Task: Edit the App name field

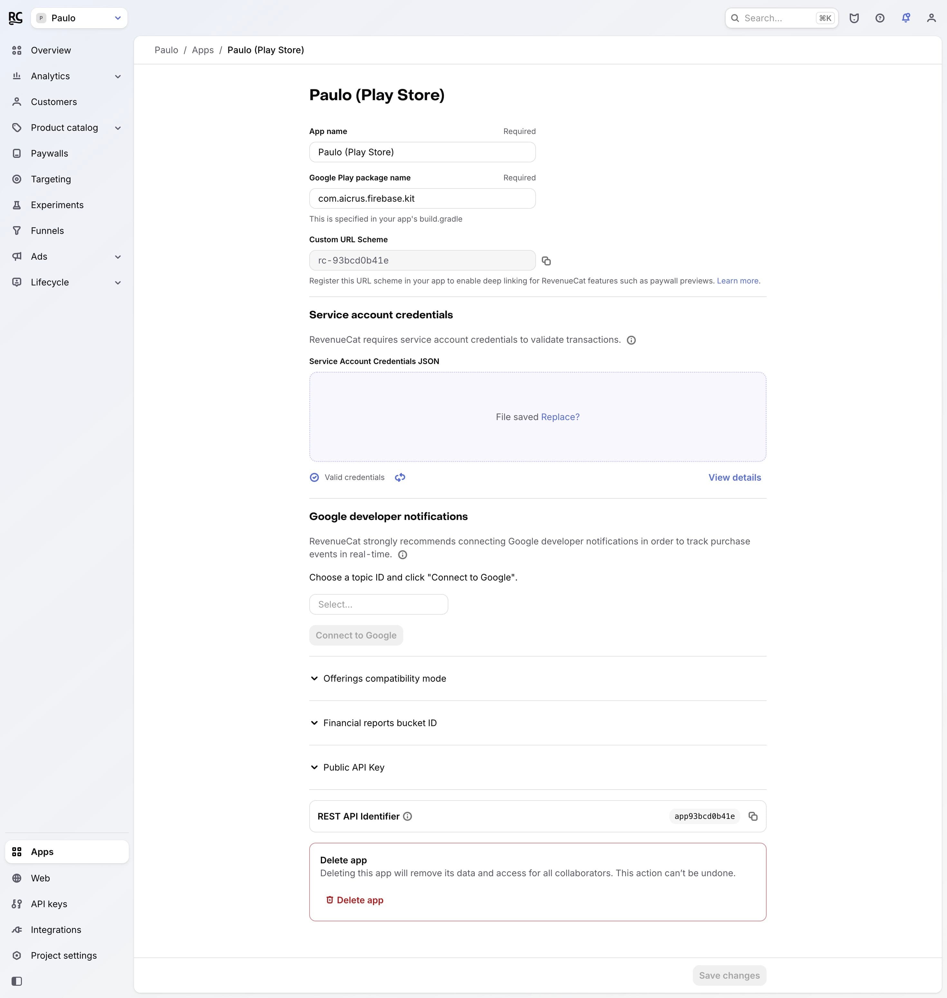Action: (x=422, y=152)
